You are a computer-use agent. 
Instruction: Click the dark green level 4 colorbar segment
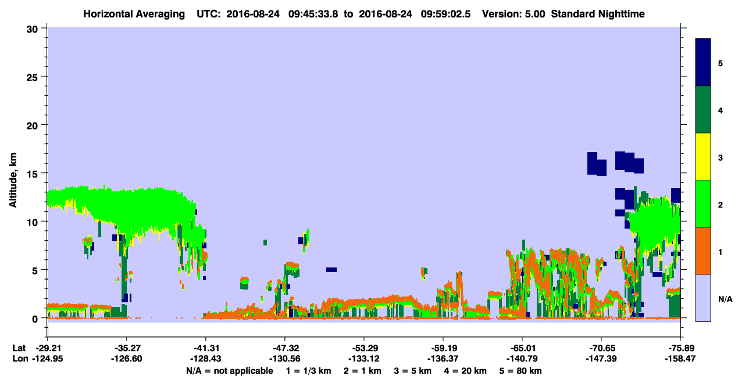[703, 110]
